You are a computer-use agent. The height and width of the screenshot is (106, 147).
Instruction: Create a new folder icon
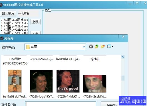coord(103,46)
